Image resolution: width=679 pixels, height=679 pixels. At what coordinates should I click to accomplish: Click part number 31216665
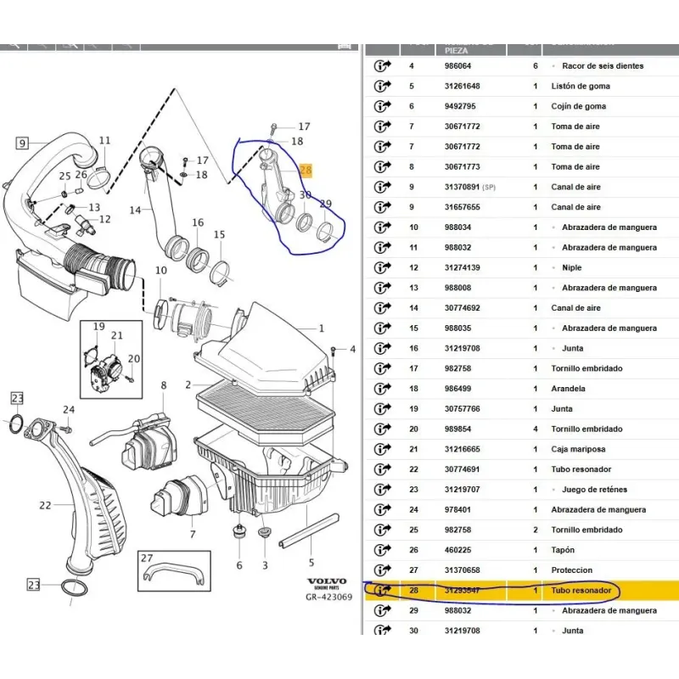pyautogui.click(x=462, y=449)
